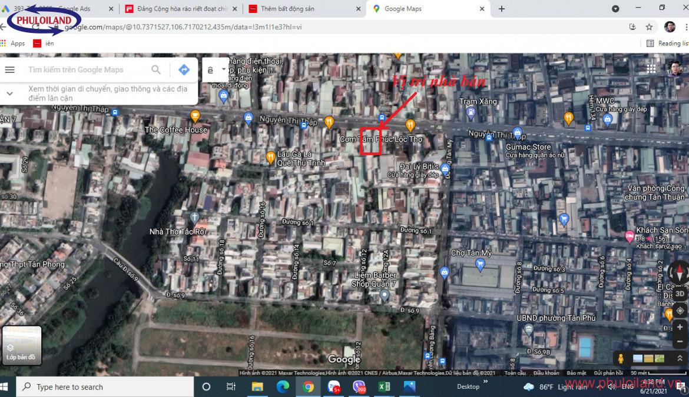Expand the travel time info panel
This screenshot has width=689, height=397.
[x=10, y=94]
